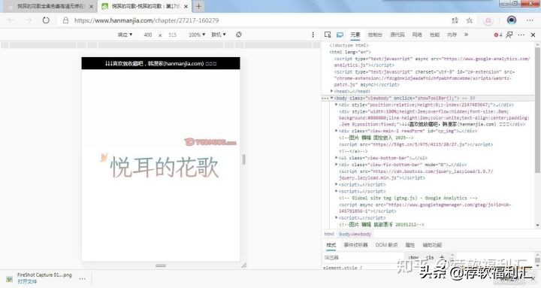
Task: Select the html lang="en" line
Action: pyautogui.click(x=350, y=52)
